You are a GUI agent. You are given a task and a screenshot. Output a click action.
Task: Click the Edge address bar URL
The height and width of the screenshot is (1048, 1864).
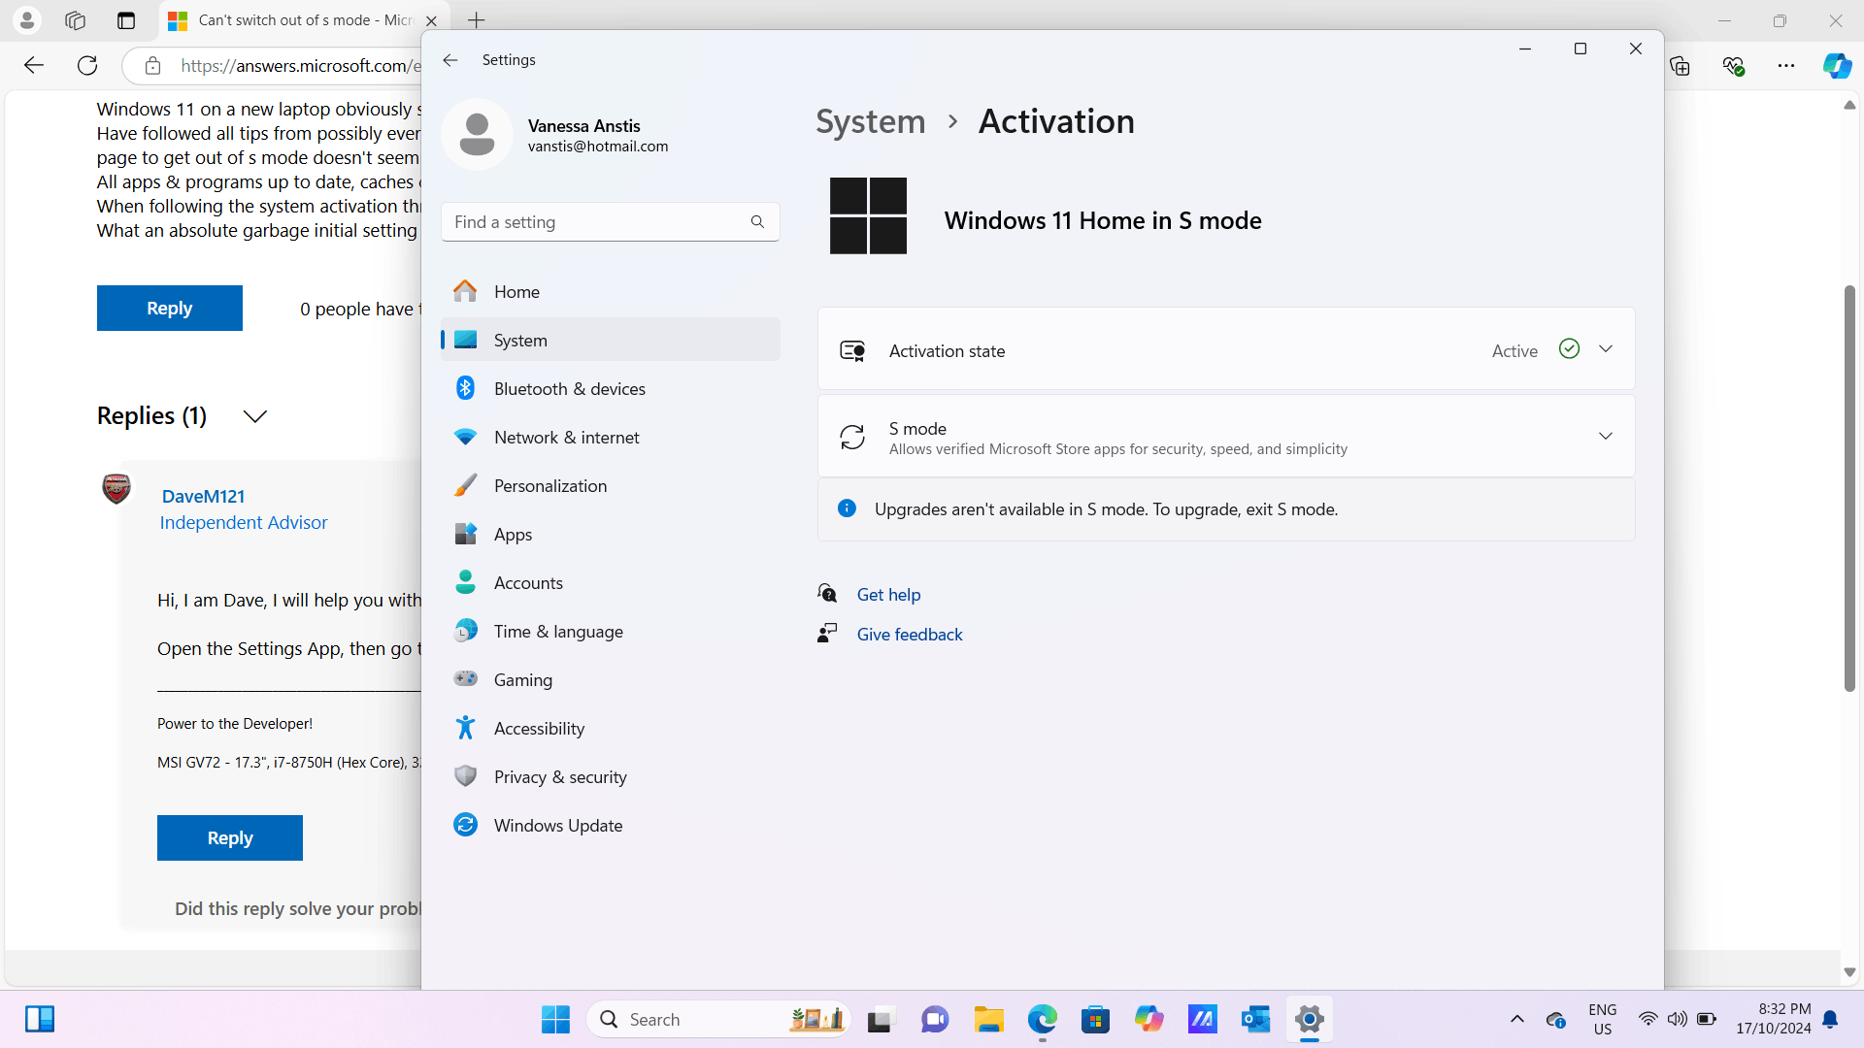(x=301, y=66)
